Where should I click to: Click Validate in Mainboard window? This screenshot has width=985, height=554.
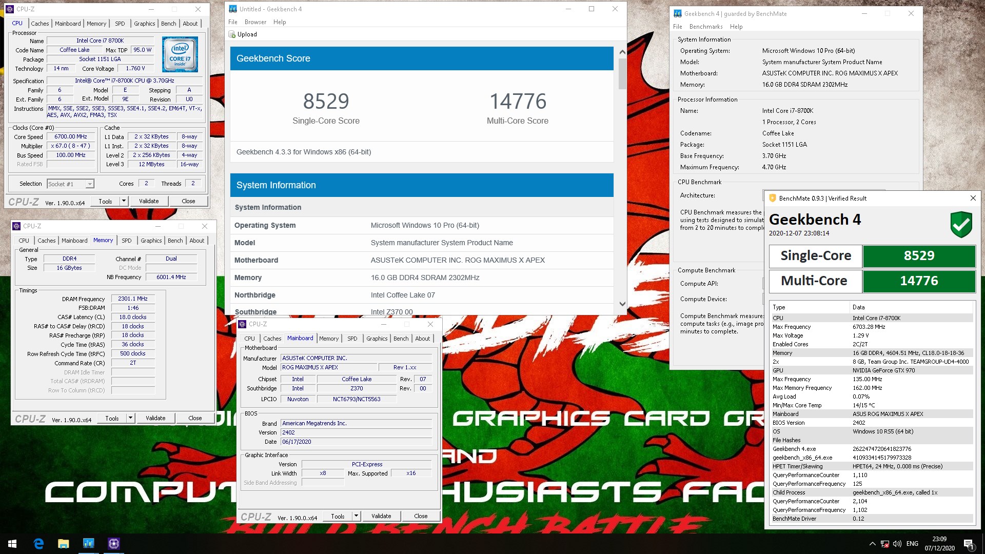pyautogui.click(x=381, y=516)
